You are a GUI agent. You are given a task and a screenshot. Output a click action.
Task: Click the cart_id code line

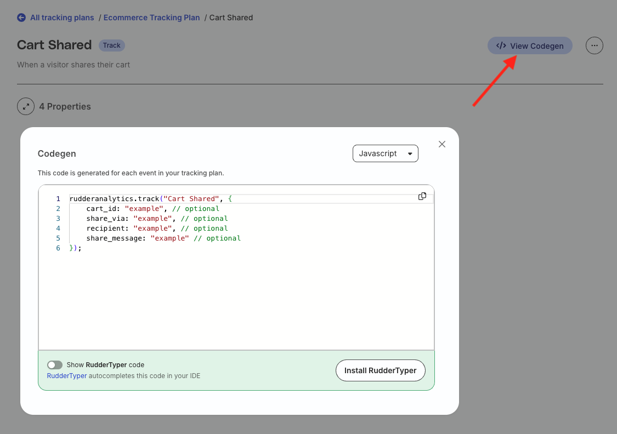click(x=152, y=209)
